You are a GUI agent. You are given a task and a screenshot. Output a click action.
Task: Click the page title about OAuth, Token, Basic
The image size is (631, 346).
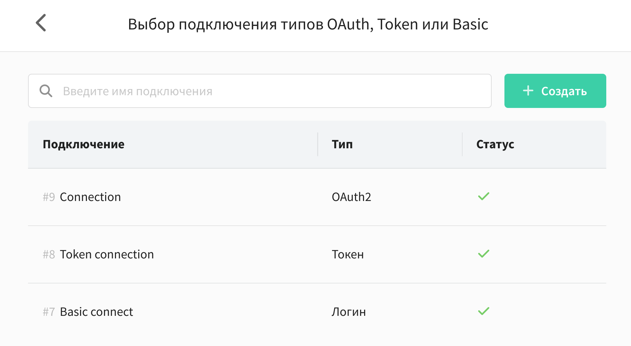point(308,24)
